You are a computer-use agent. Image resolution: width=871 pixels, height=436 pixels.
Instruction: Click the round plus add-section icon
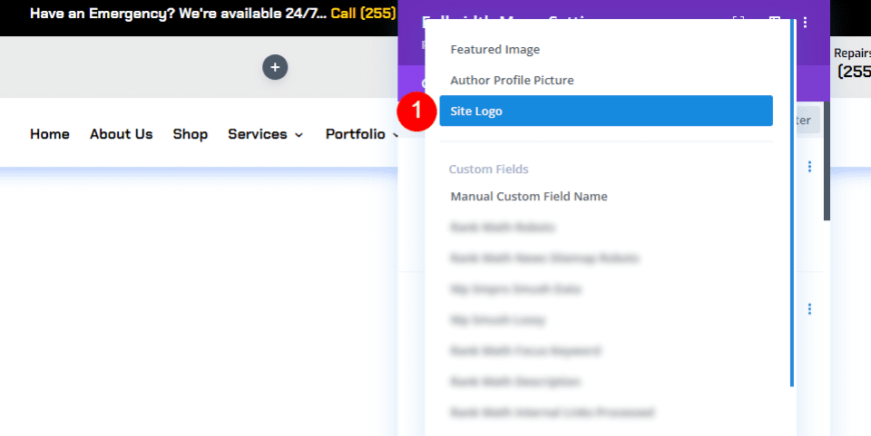point(275,66)
